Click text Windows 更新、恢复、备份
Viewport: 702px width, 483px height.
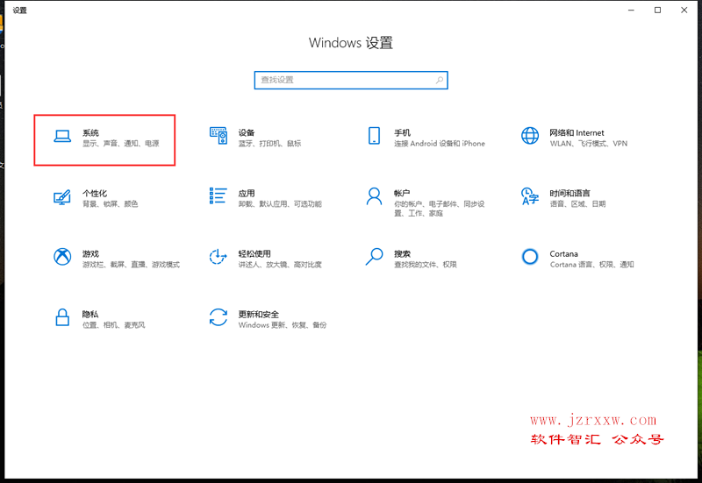(x=283, y=324)
